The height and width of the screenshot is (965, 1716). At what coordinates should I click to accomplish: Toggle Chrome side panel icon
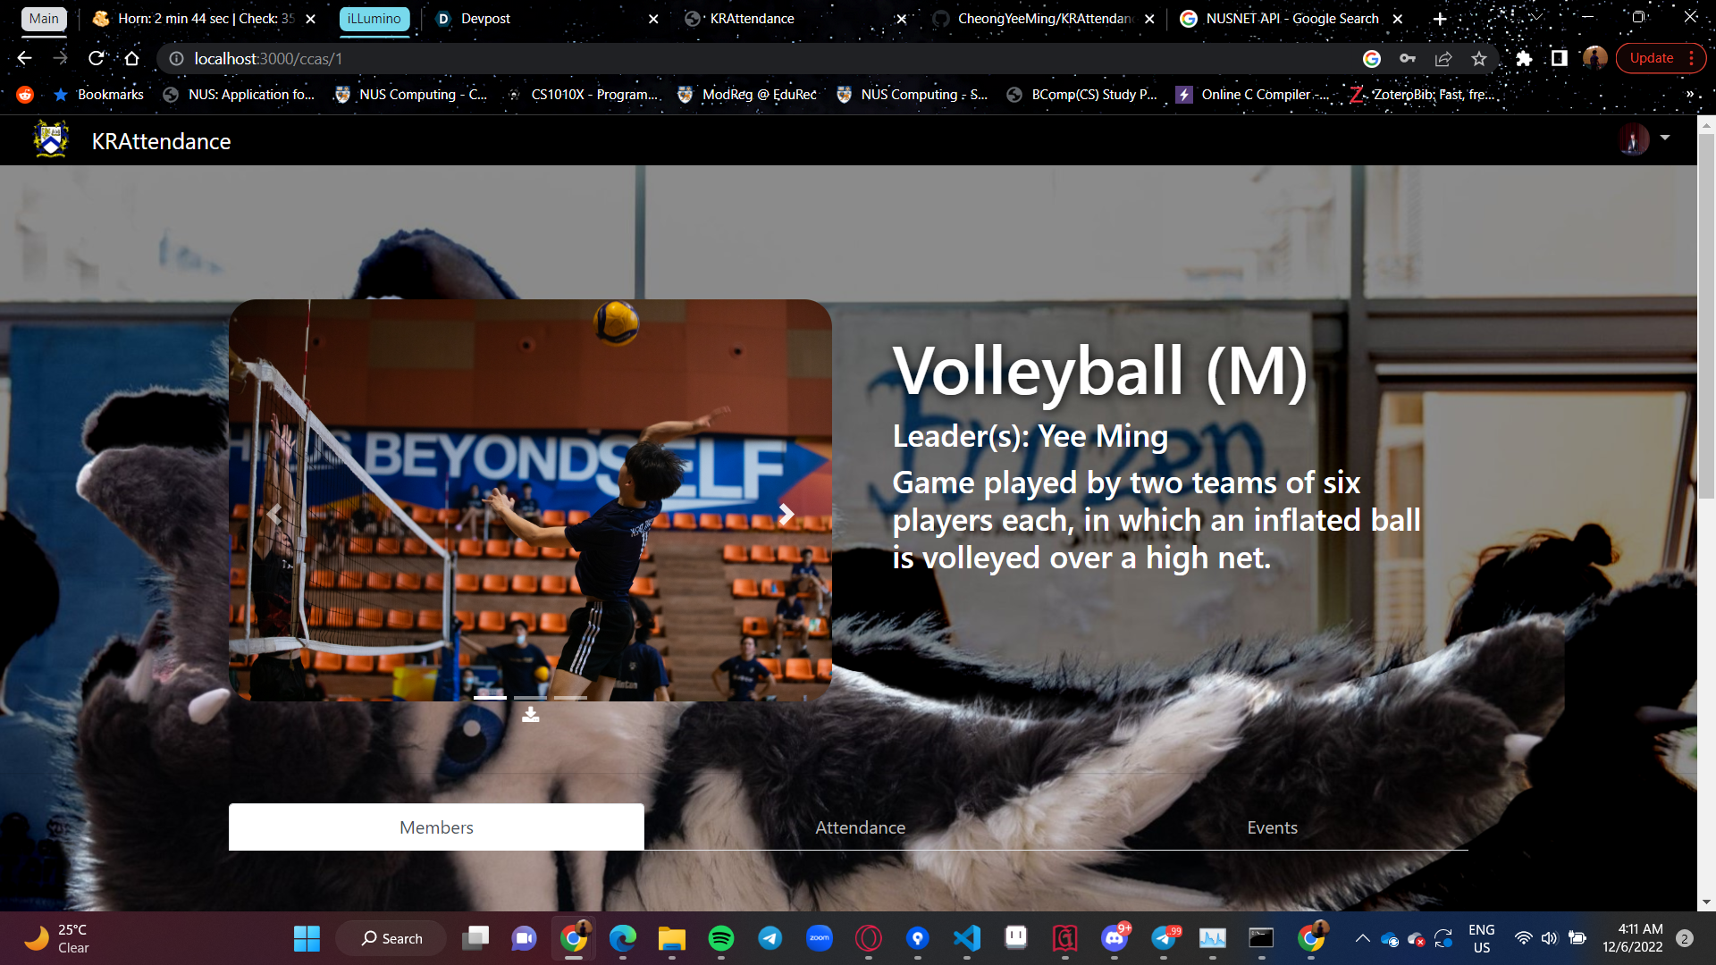(x=1559, y=59)
